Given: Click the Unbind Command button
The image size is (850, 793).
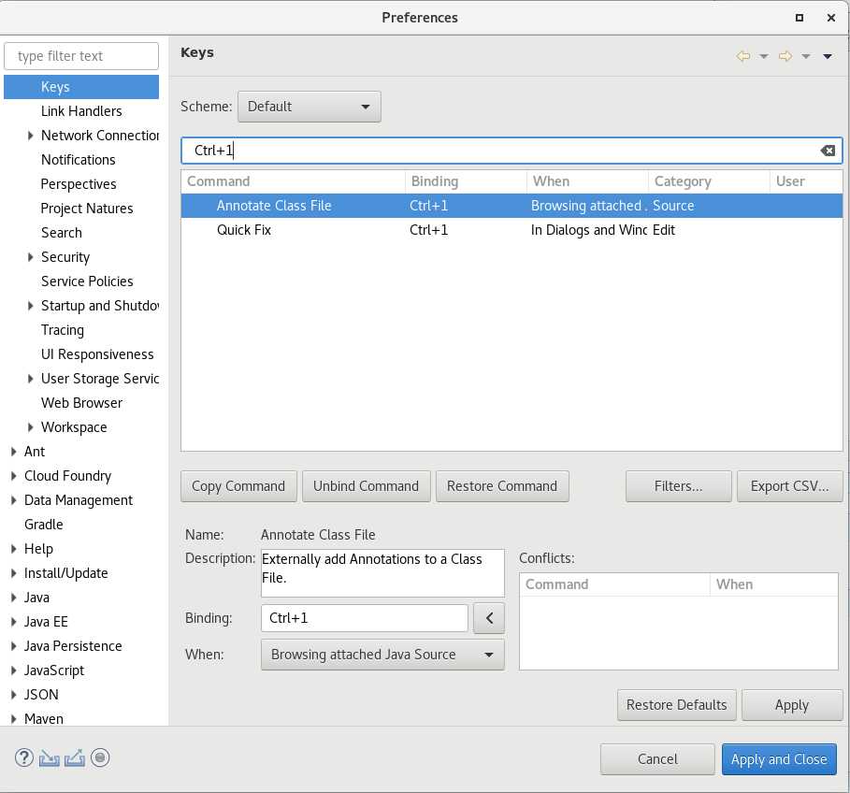Looking at the screenshot, I should coord(366,486).
